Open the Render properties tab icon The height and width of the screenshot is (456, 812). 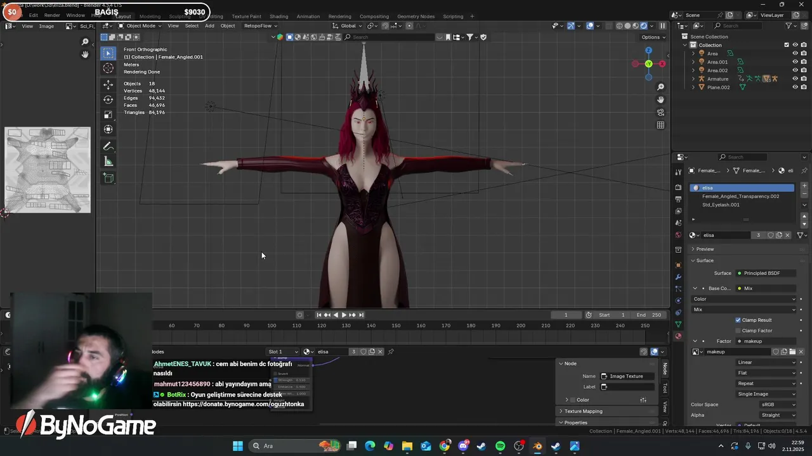678,187
